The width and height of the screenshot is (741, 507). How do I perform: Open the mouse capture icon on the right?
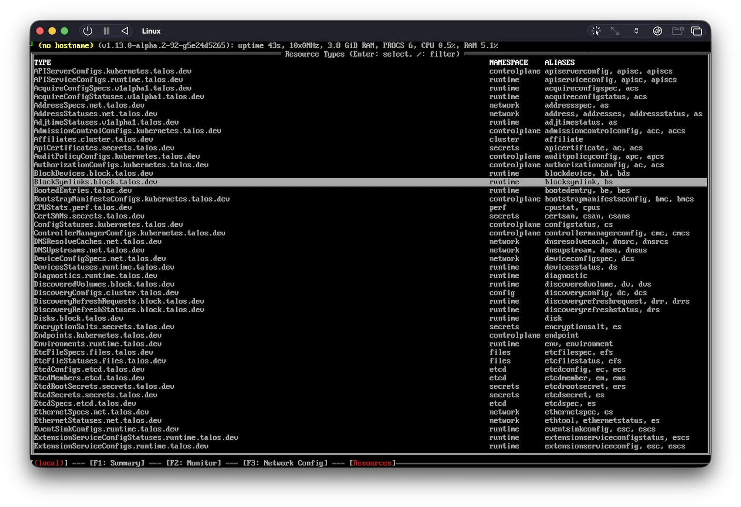tap(596, 30)
